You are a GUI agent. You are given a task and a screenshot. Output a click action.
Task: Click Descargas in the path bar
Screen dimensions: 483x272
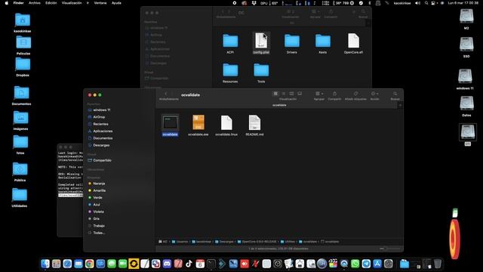224,242
